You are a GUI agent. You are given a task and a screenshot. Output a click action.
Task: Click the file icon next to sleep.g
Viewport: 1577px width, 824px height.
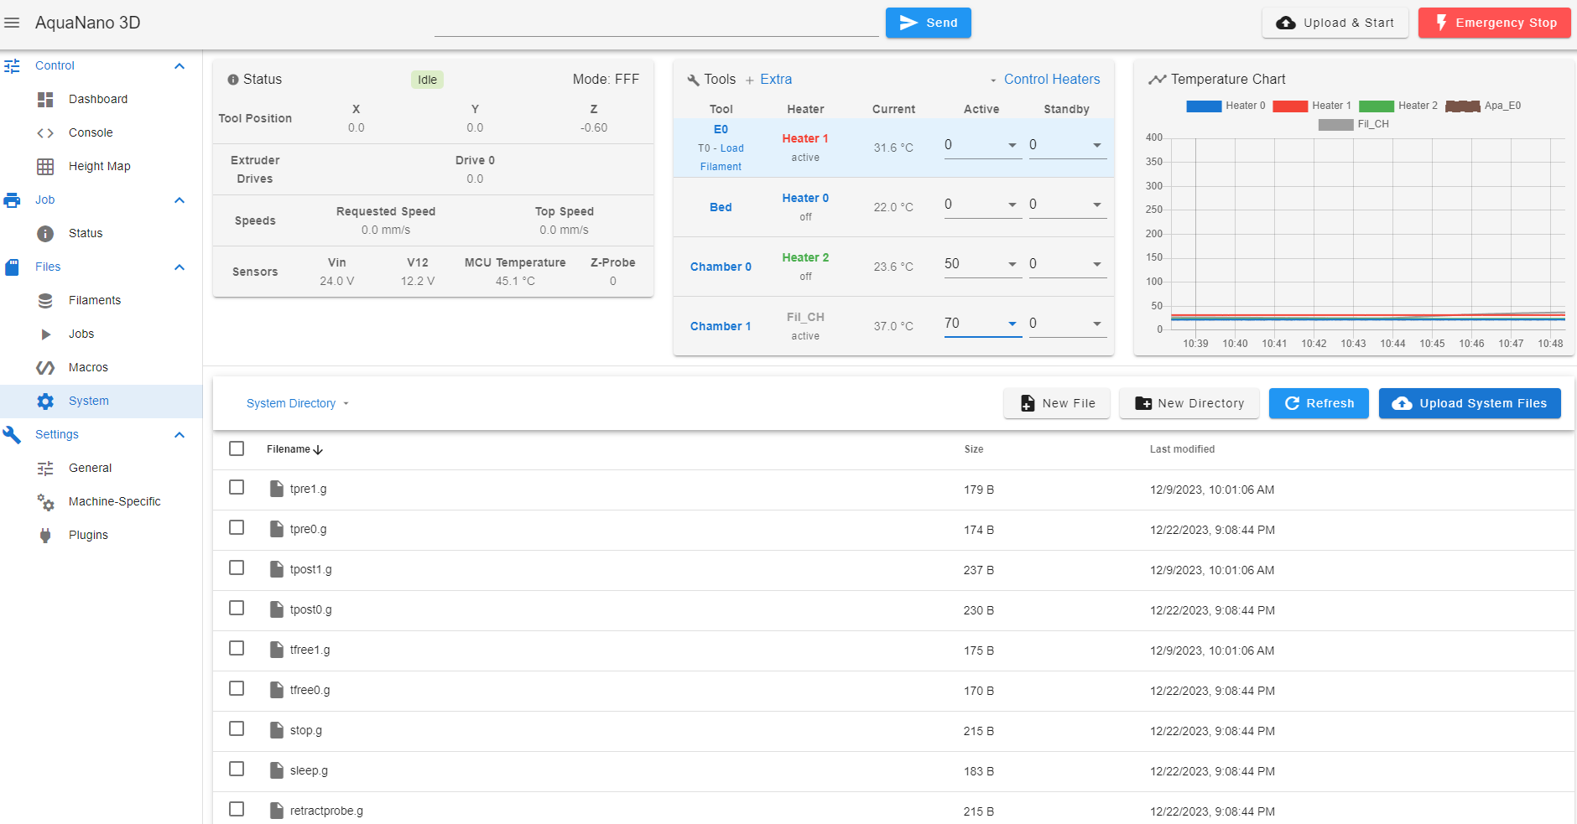tap(277, 770)
